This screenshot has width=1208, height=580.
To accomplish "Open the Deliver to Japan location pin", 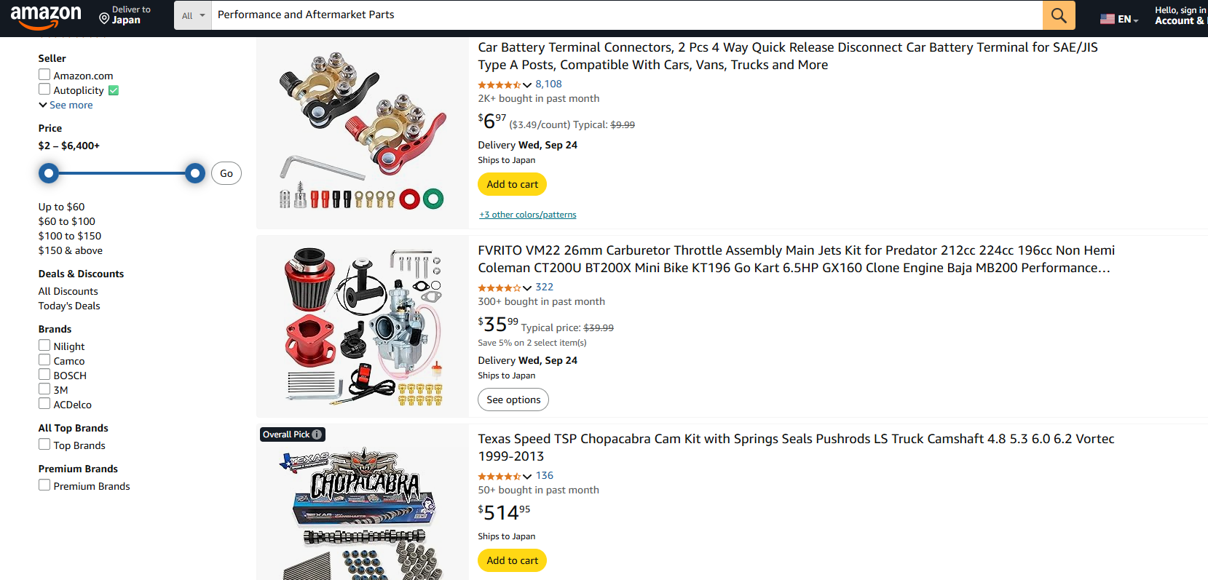I will click(104, 18).
